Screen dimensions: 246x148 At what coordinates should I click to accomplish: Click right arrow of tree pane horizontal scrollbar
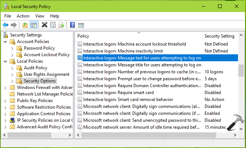point(70,135)
